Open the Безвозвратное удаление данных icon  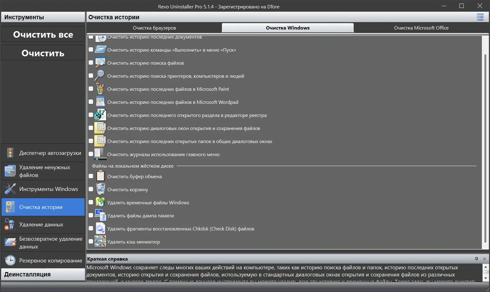pos(10,243)
